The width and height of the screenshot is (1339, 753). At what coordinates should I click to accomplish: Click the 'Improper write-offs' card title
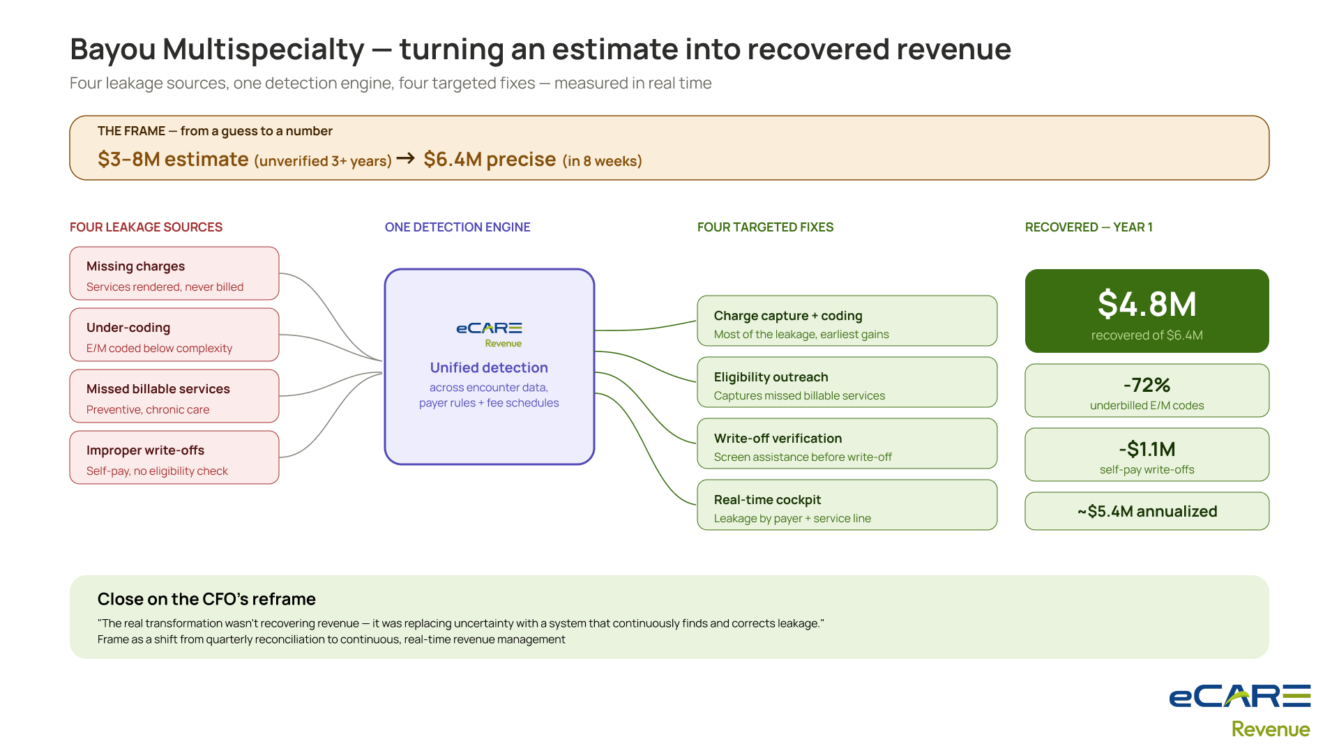tap(145, 450)
